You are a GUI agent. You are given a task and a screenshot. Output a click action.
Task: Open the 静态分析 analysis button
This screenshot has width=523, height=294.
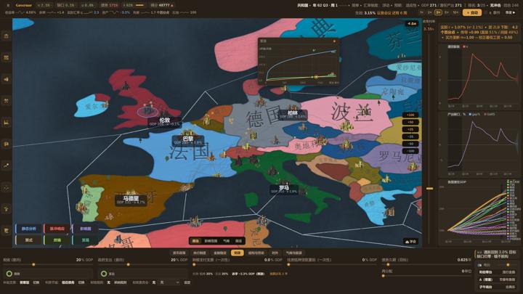[x=29, y=229]
